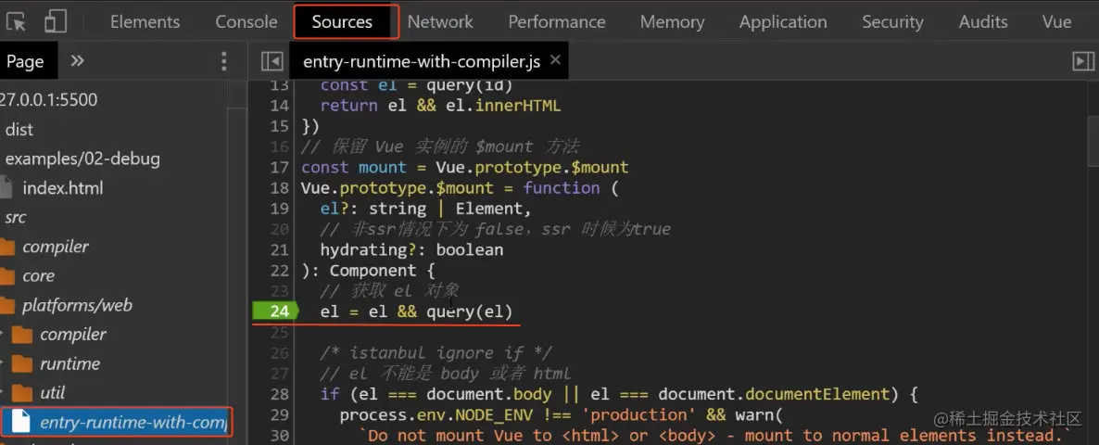The height and width of the screenshot is (445, 1099).
Task: Toggle the debugger sidebar pane
Action: pos(1083,62)
